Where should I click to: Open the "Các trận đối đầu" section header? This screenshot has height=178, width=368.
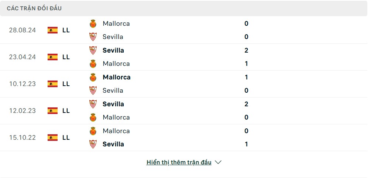click(34, 8)
